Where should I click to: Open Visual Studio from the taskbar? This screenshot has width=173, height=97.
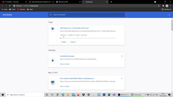pos(114,95)
